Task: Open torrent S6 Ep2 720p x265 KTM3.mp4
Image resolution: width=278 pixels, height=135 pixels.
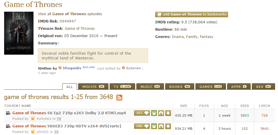Action: [69, 113]
